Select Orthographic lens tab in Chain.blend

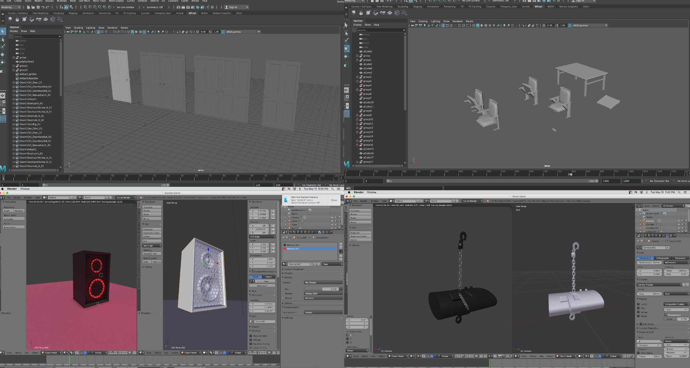663,258
